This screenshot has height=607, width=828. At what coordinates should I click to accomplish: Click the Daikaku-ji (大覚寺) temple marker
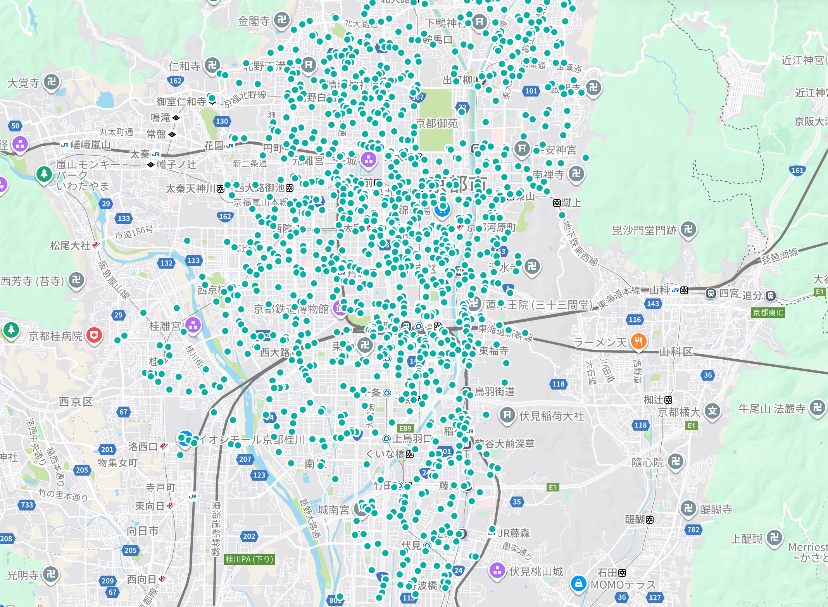[x=52, y=82]
